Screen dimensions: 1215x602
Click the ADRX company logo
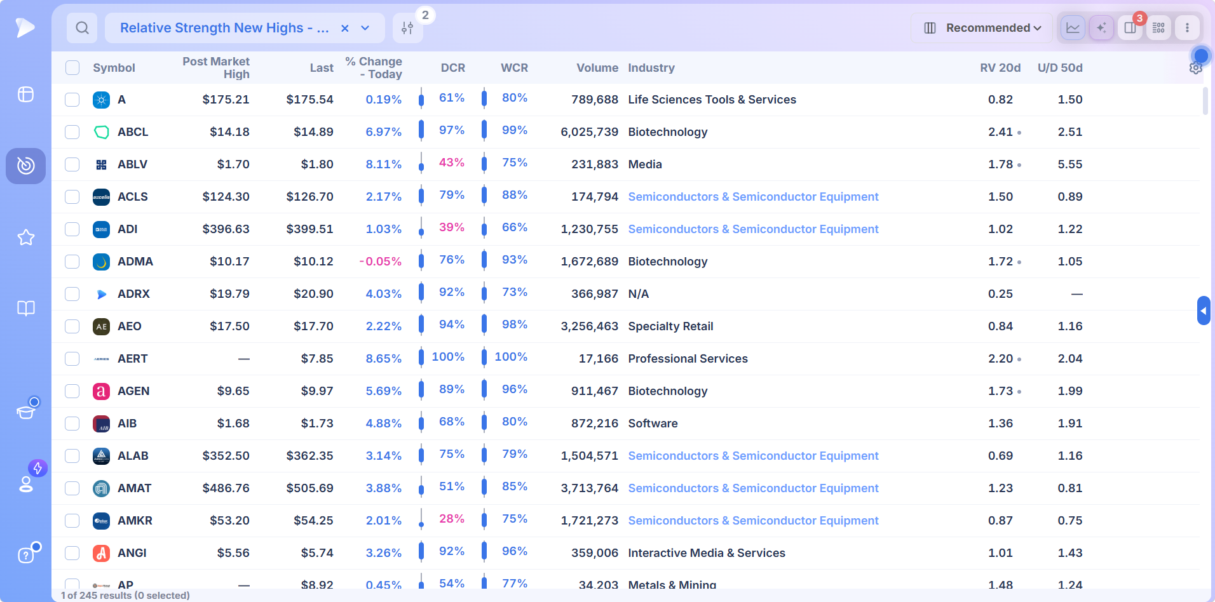[101, 294]
